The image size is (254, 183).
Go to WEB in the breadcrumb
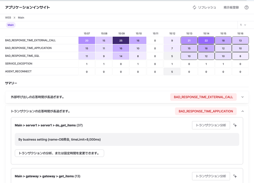coord(8,18)
